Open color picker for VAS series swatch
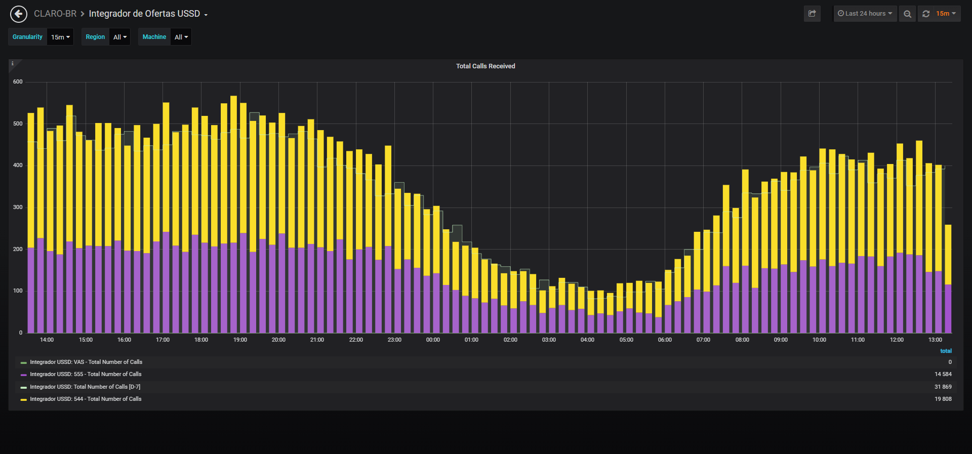 [24, 363]
